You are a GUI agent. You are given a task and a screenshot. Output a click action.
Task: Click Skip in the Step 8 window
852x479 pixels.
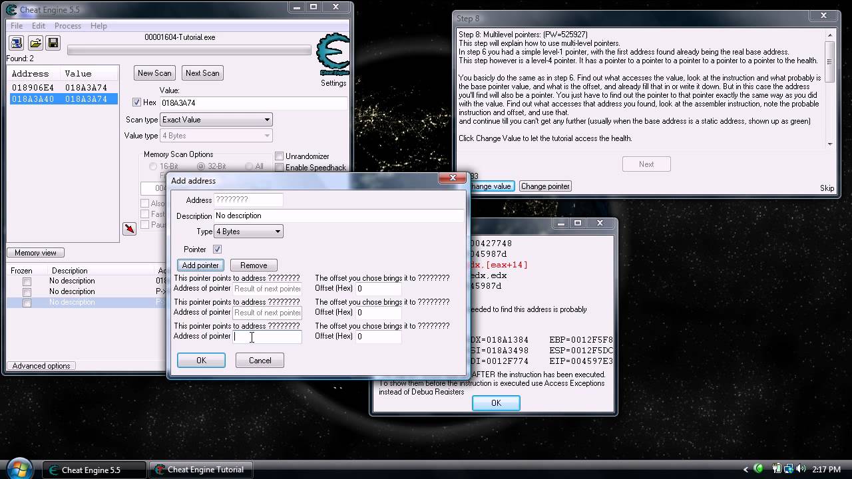[x=827, y=188]
